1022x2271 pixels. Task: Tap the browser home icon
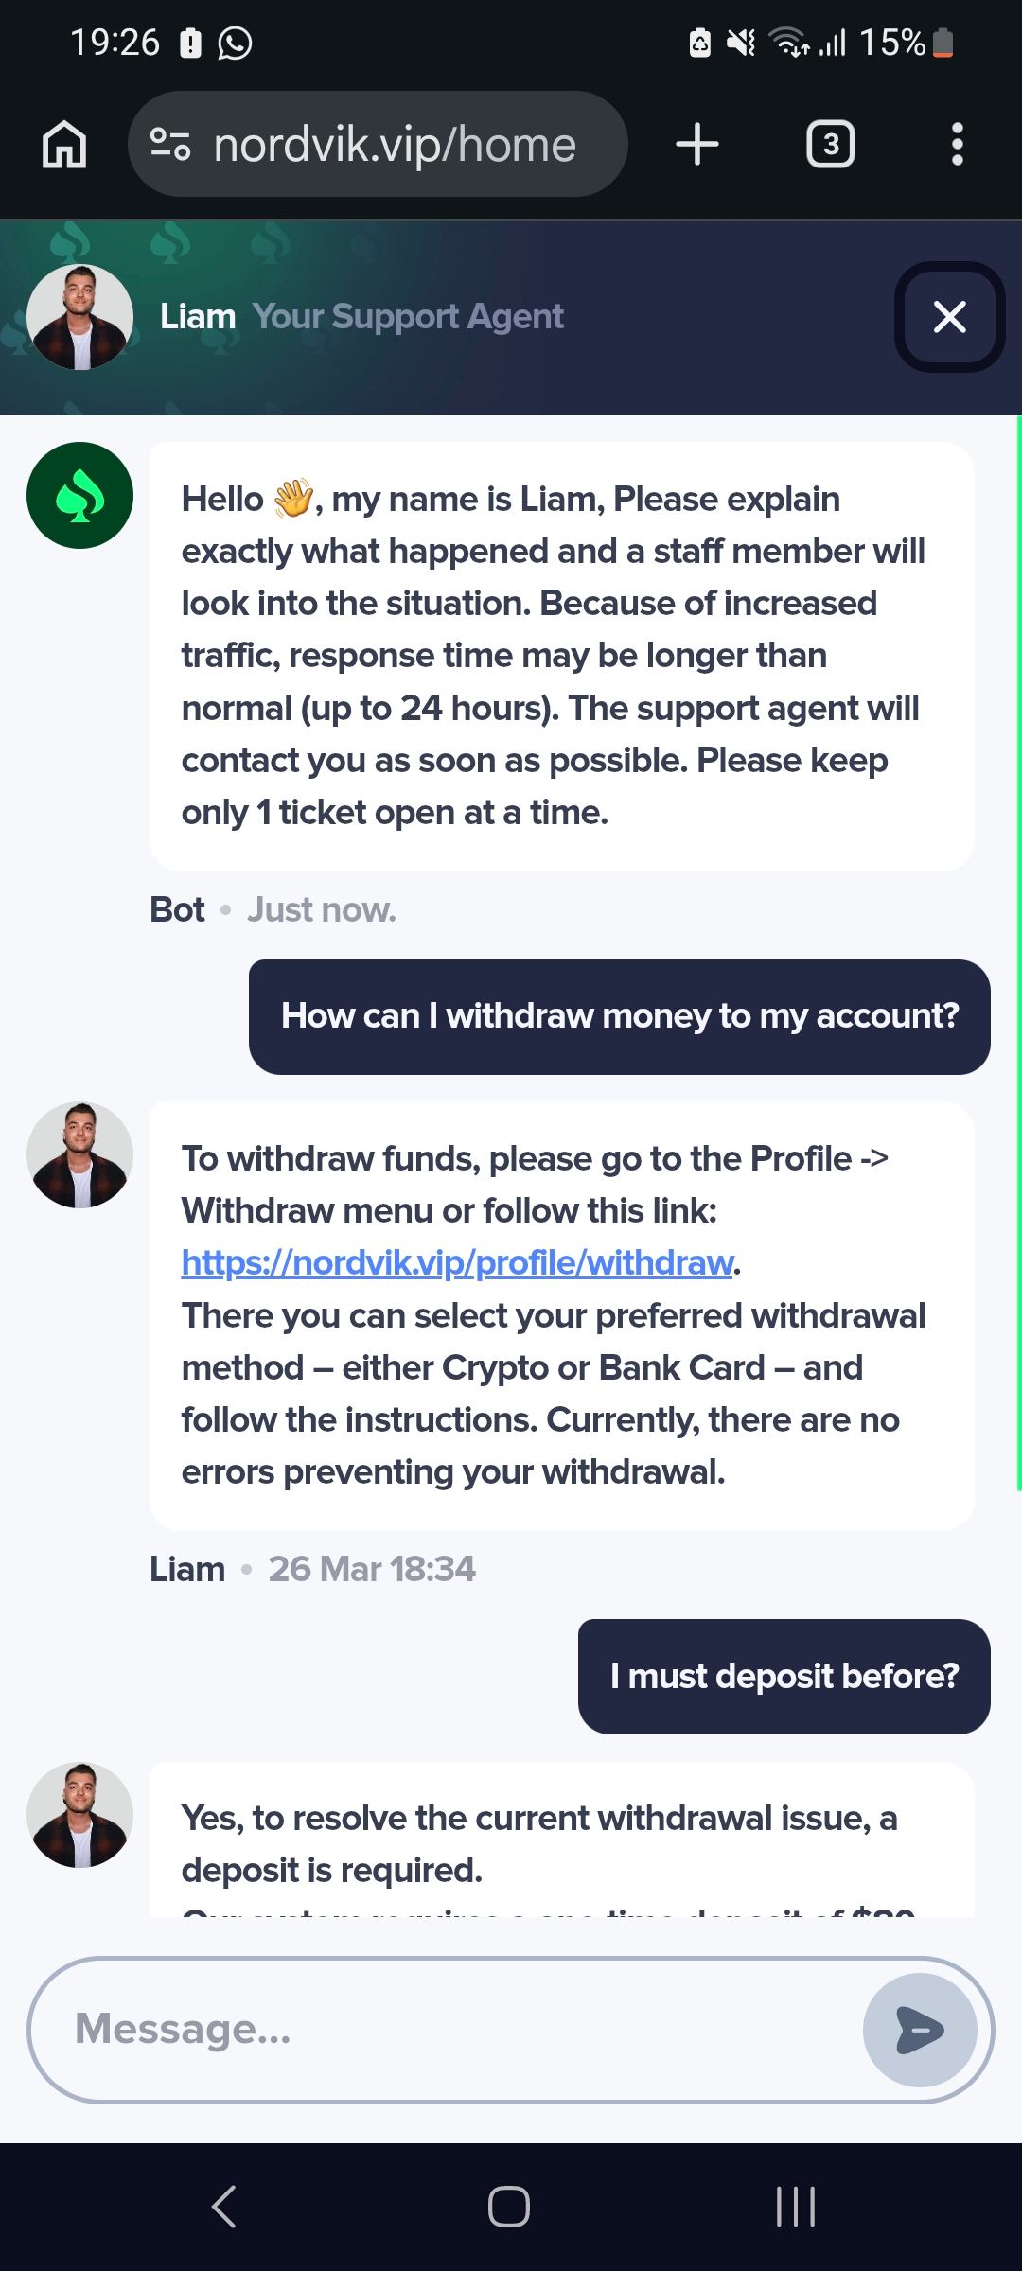(x=64, y=145)
